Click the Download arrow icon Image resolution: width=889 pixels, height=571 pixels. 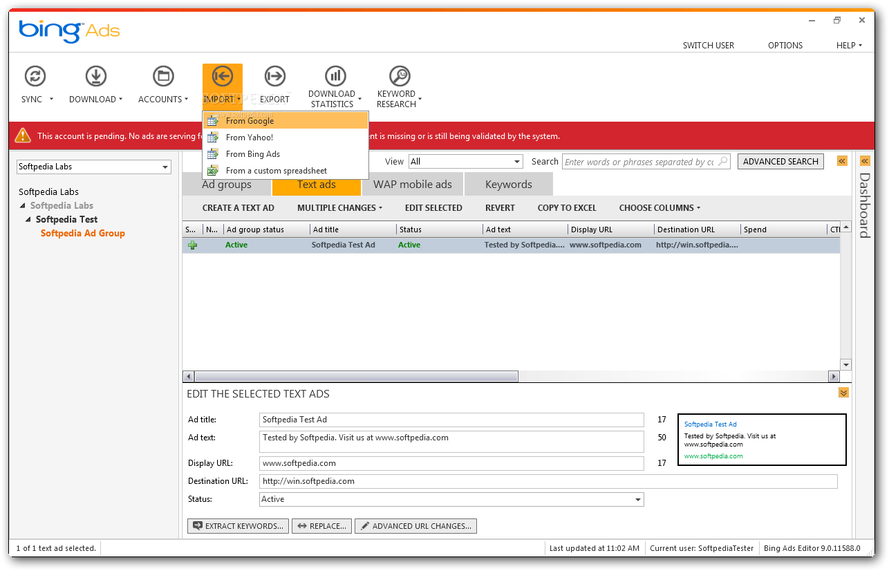(x=95, y=75)
